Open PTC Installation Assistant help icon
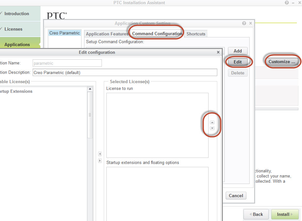 pos(286,3)
